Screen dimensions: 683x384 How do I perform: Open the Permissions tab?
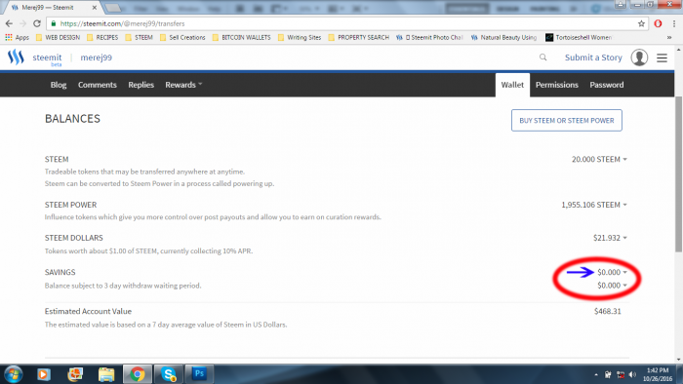click(x=557, y=85)
